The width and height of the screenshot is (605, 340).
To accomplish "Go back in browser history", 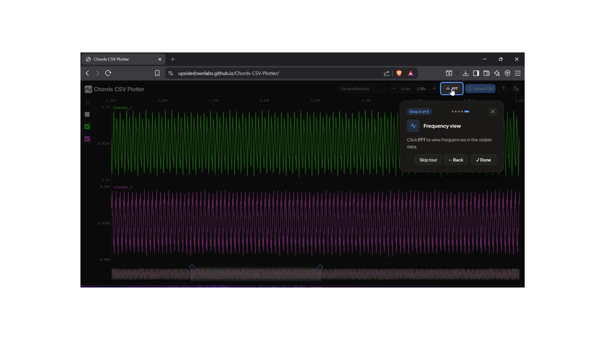I will [88, 73].
